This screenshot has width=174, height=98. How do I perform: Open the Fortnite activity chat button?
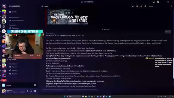pyautogui.click(x=35, y=85)
